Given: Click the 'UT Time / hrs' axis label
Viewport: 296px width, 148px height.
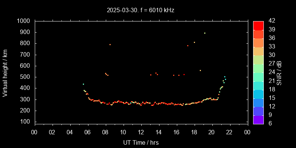Looking at the screenshot, I should pos(141,142).
